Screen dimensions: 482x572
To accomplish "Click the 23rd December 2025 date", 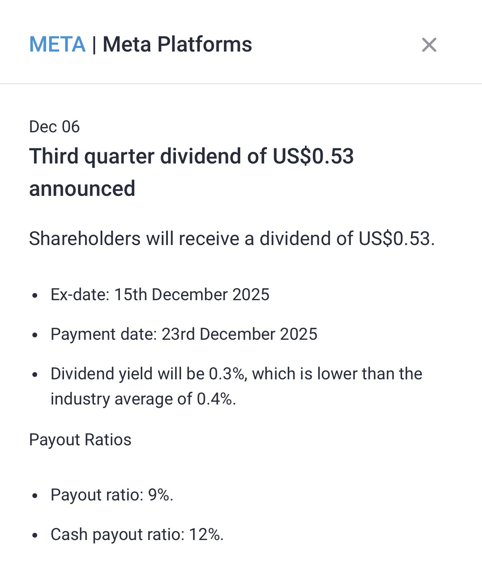I will pyautogui.click(x=239, y=334).
